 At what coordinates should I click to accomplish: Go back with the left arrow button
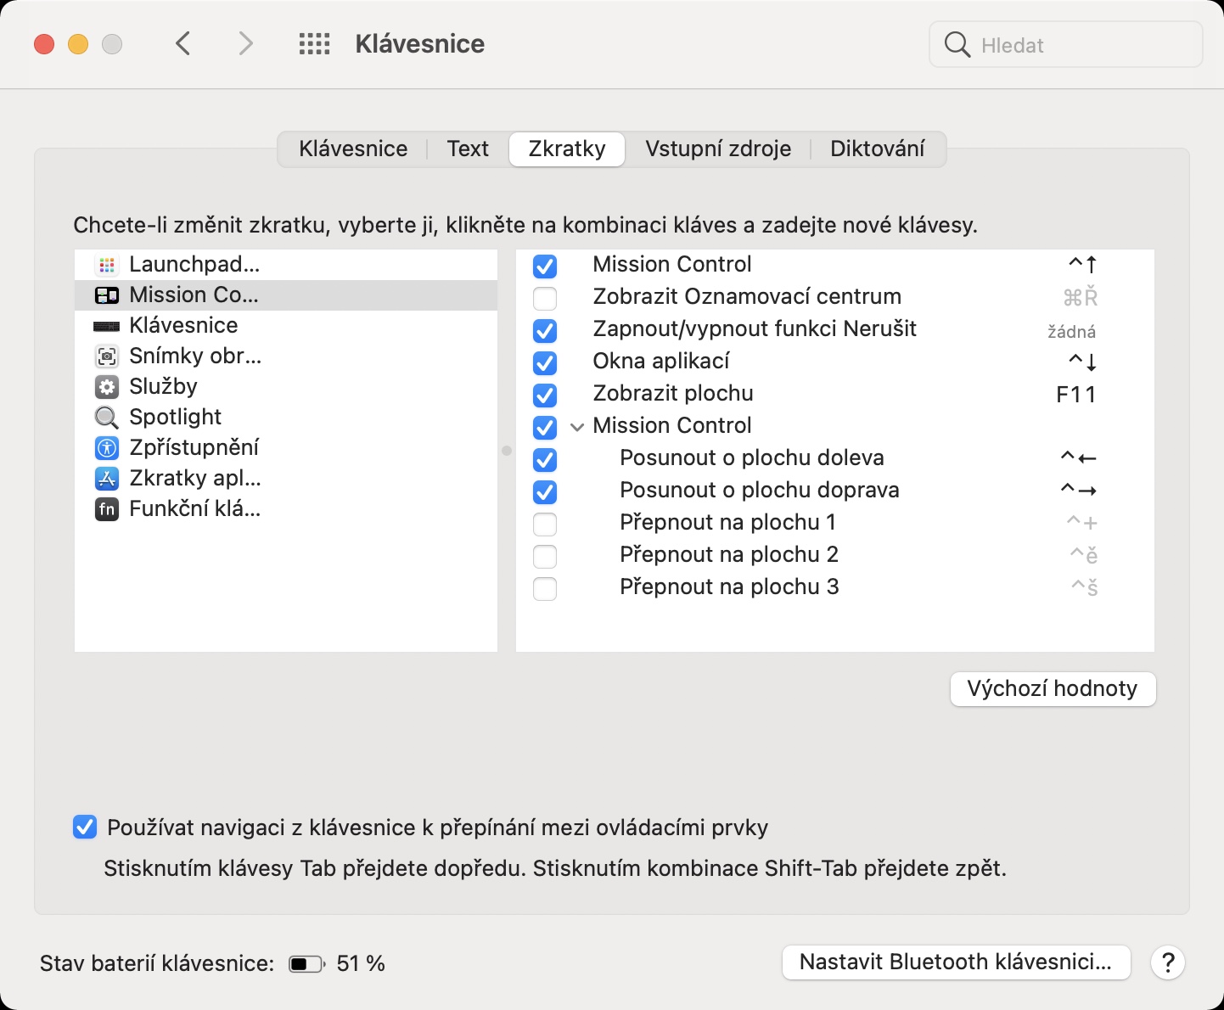coord(183,43)
